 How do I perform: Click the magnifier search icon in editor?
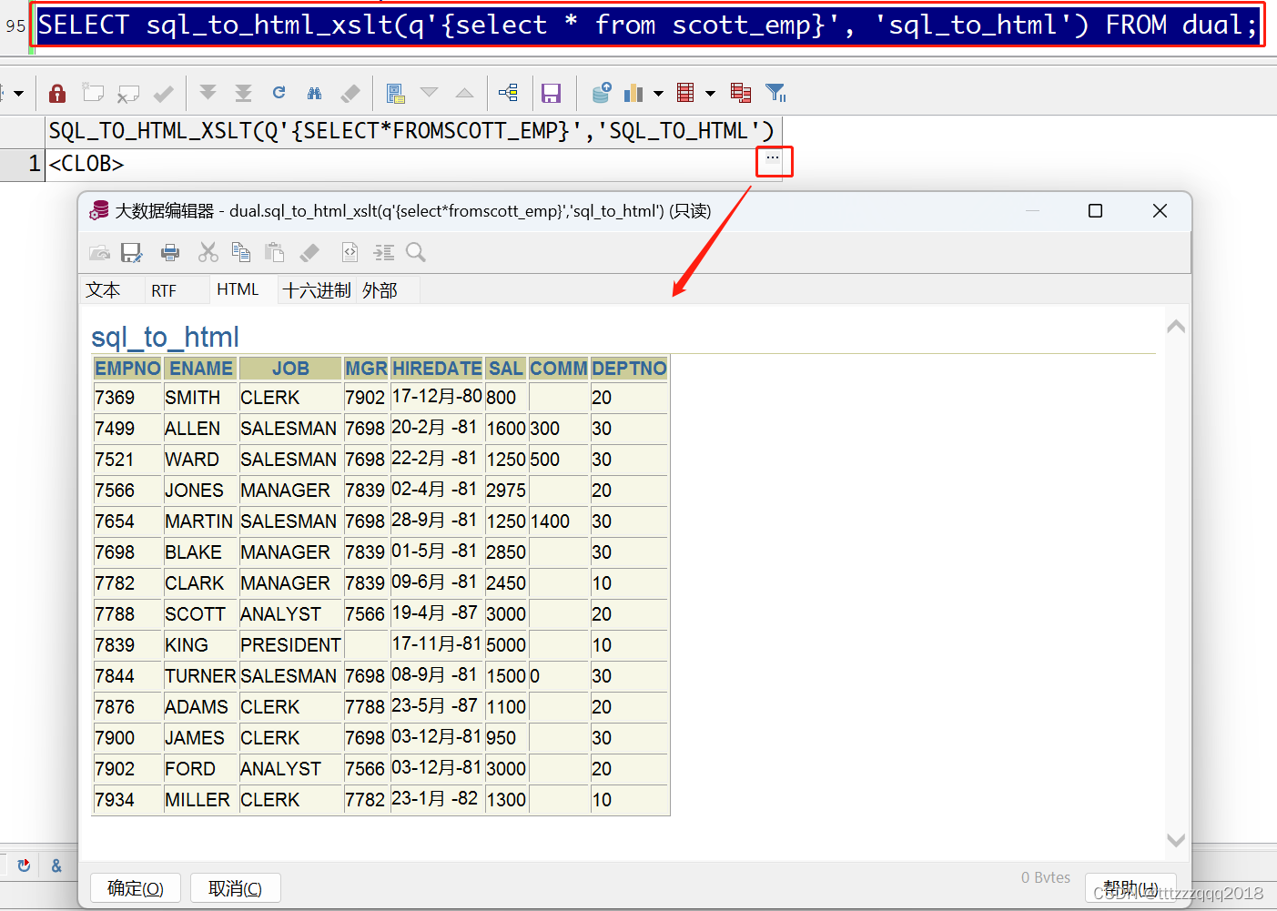[x=416, y=252]
